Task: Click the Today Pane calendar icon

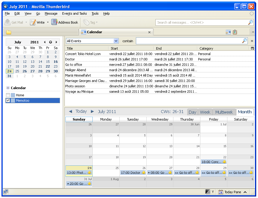Action: 220,192
